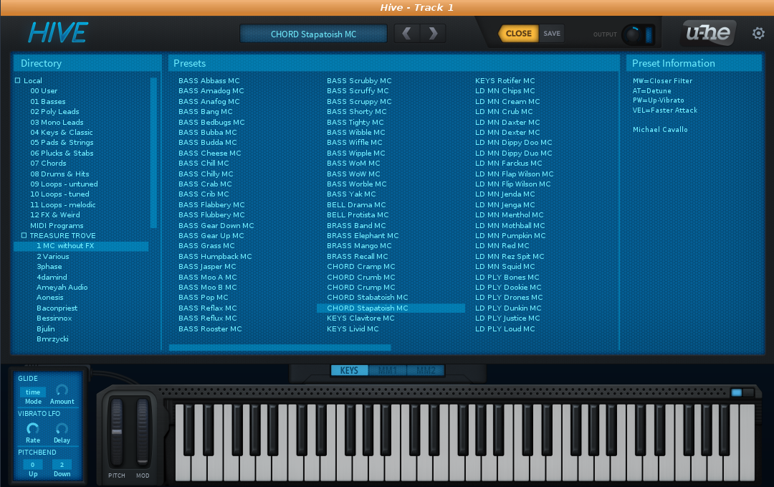Load preset LD MN Squid MC
Image resolution: width=774 pixels, height=487 pixels.
tap(505, 267)
